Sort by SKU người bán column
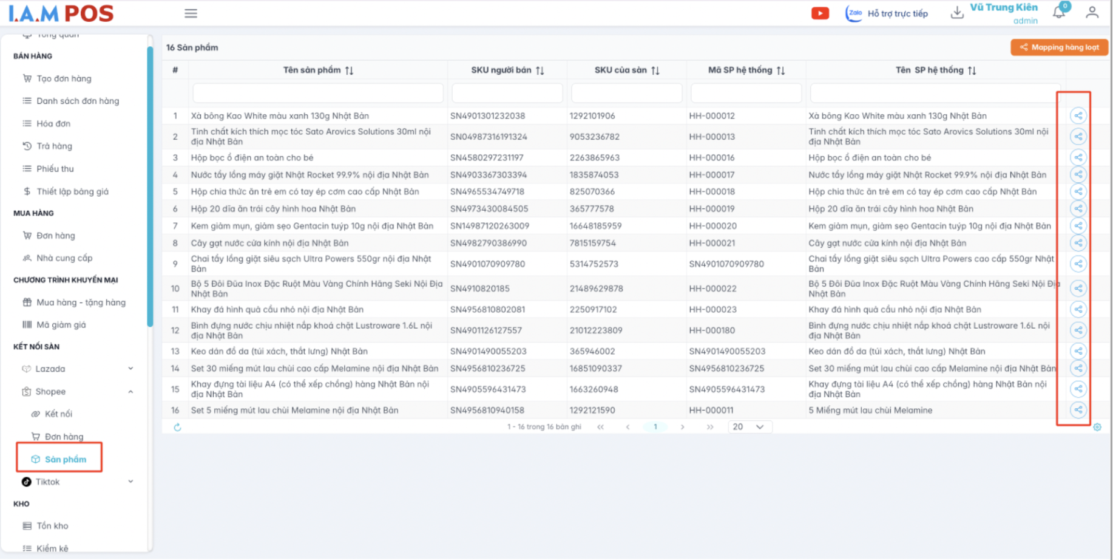1113x560 pixels. (540, 70)
